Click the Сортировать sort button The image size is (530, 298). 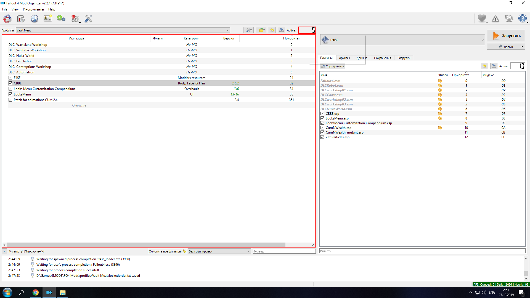tap(333, 66)
